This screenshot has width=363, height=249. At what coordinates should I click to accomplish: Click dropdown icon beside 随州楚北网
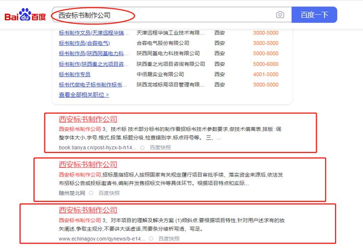pos(91,193)
